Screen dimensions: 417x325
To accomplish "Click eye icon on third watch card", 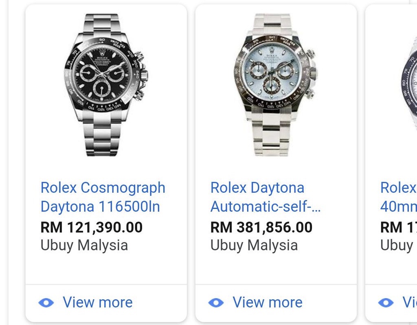I will [x=386, y=303].
